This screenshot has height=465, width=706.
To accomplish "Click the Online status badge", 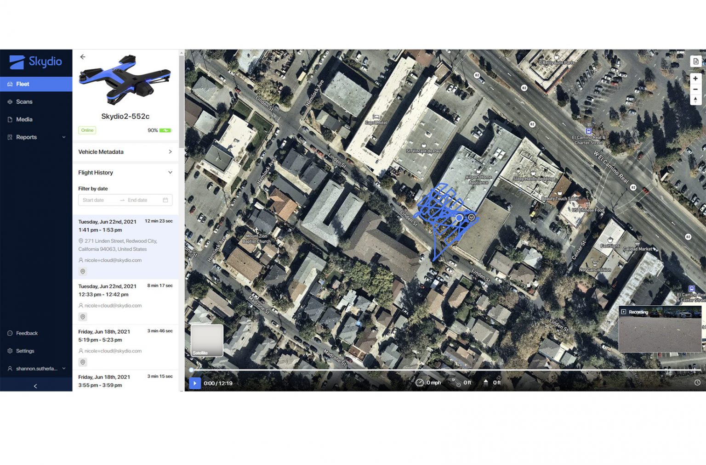I will [x=87, y=130].
